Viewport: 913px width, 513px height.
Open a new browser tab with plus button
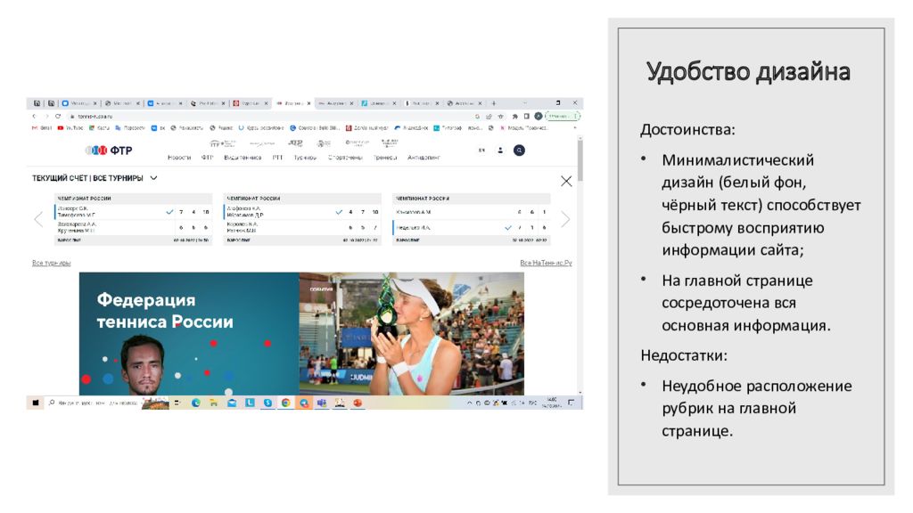coord(494,103)
